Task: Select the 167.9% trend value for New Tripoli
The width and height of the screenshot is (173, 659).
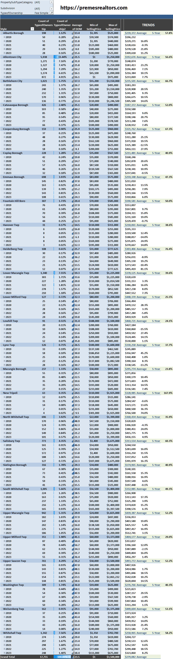Action: [x=168, y=393]
